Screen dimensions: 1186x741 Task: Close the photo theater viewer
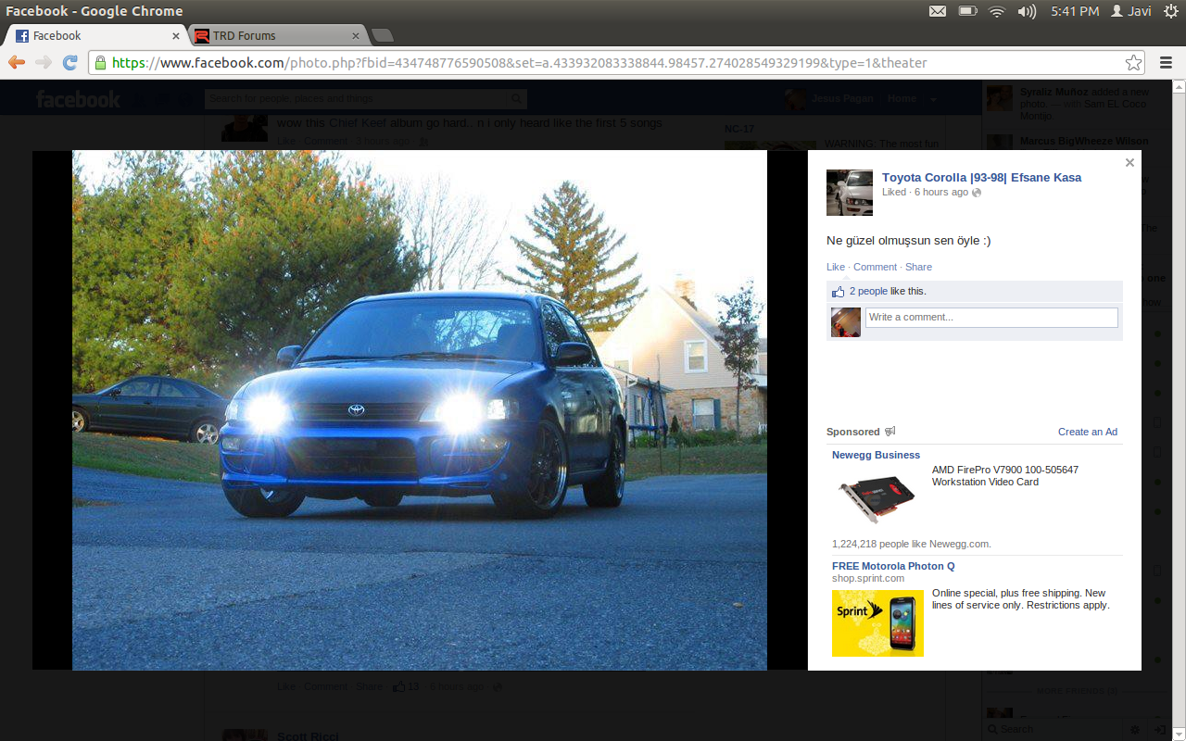point(1129,163)
